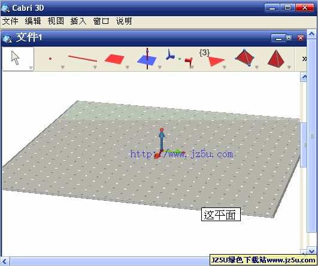Click the Cabri 3D application title icon

[x=5, y=8]
